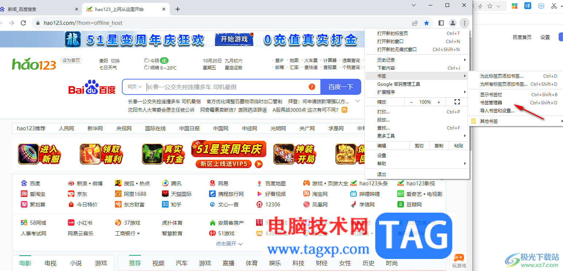The width and height of the screenshot is (563, 271).
Task: Open the 携程旅行网 site link
Action: [x=227, y=194]
